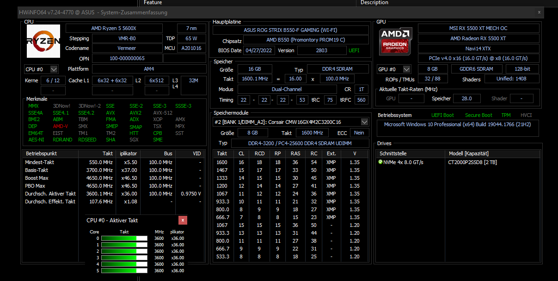Click the 7 nm process field
Screen dimensions: 558x281
pyautogui.click(x=192, y=28)
